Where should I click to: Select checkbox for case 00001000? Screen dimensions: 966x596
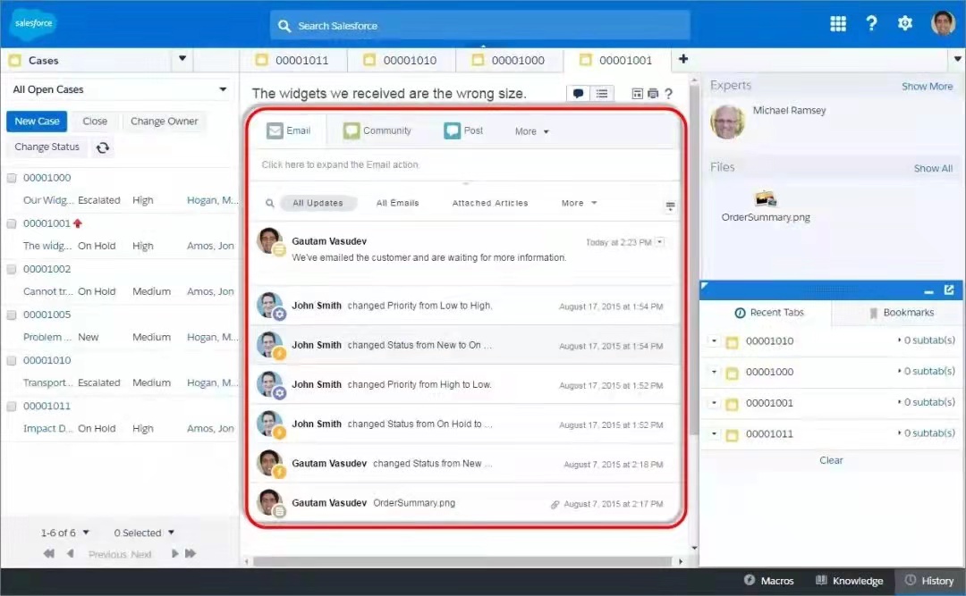[x=11, y=178]
